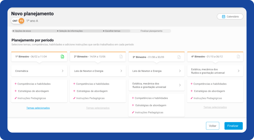Click the green document icon in 1º Bimestre
Image resolution: width=254 pixels, height=140 pixels.
(62, 57)
